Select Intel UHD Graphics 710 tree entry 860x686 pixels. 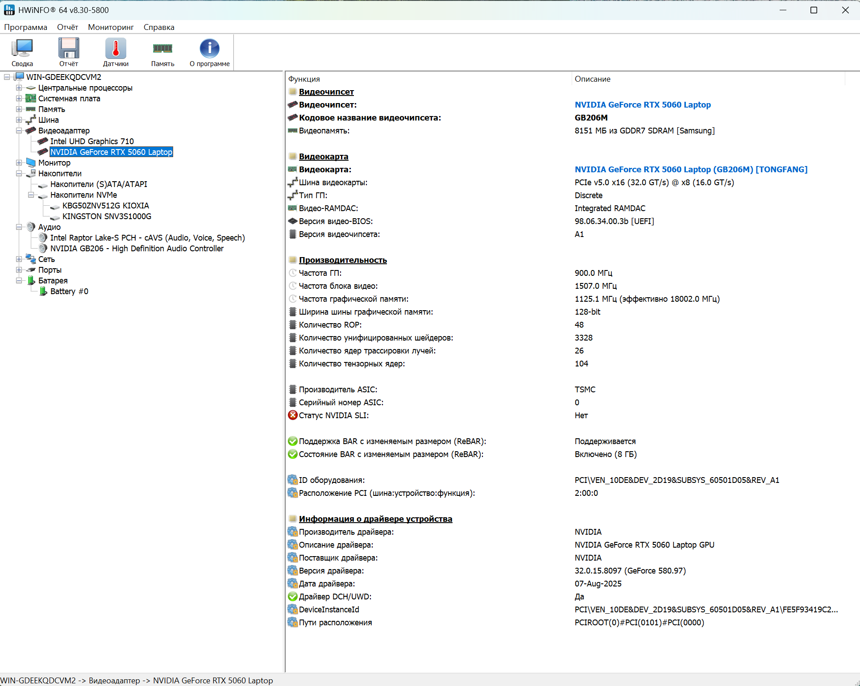(92, 141)
